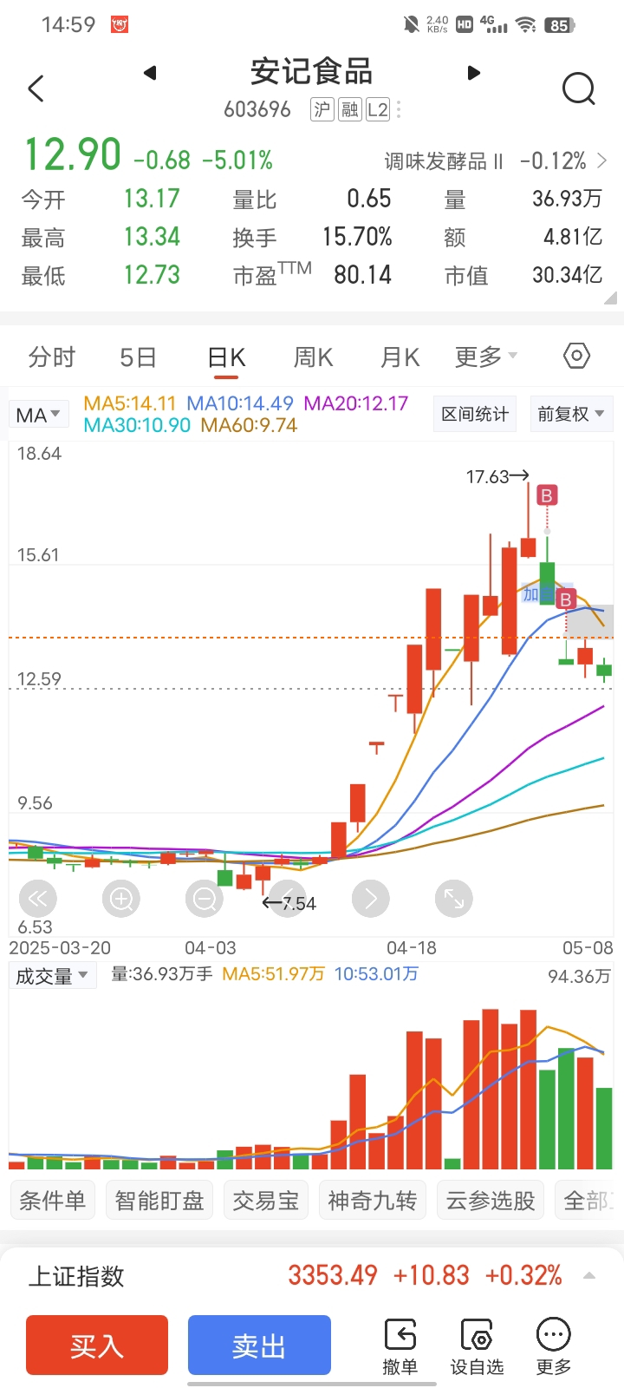624x1388 pixels.
Task: Open the chart settings hexagon icon
Action: [x=576, y=356]
